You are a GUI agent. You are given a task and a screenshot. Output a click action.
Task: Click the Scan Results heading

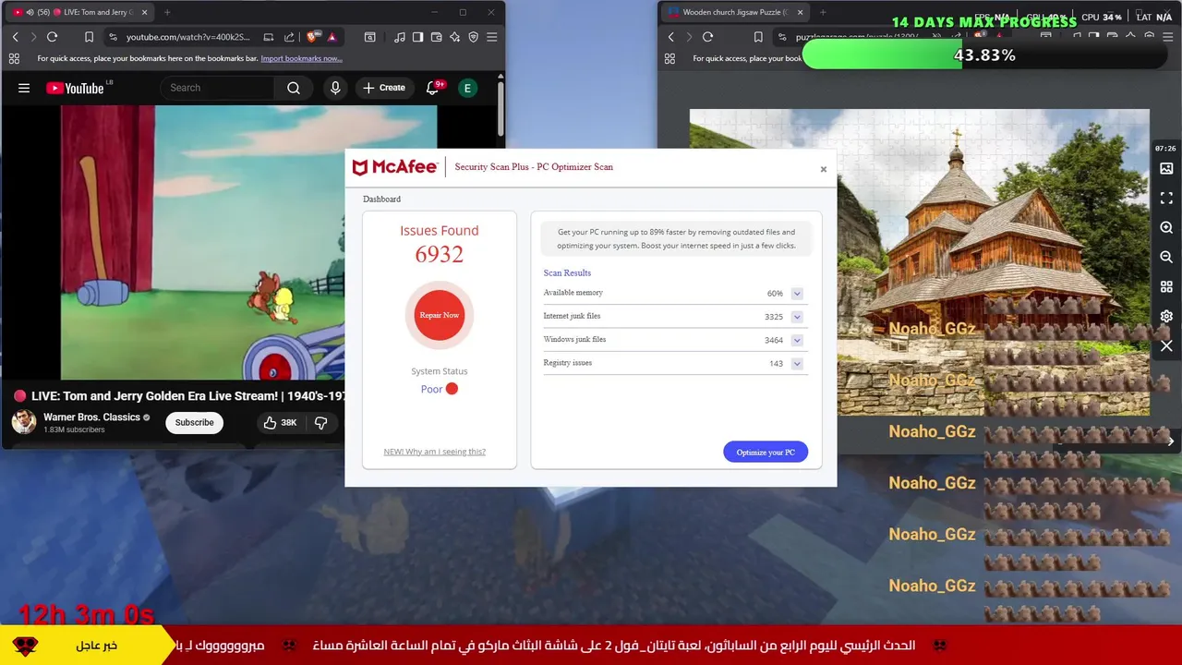click(567, 272)
